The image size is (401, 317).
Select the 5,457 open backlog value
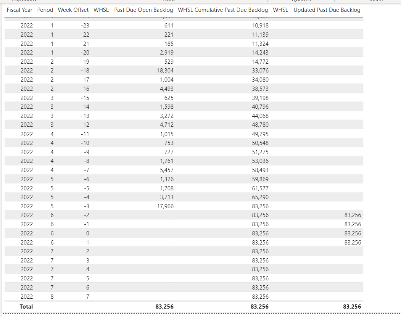pos(167,170)
